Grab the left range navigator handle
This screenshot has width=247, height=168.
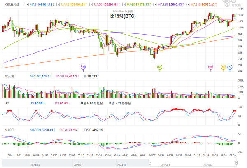pos(150,163)
